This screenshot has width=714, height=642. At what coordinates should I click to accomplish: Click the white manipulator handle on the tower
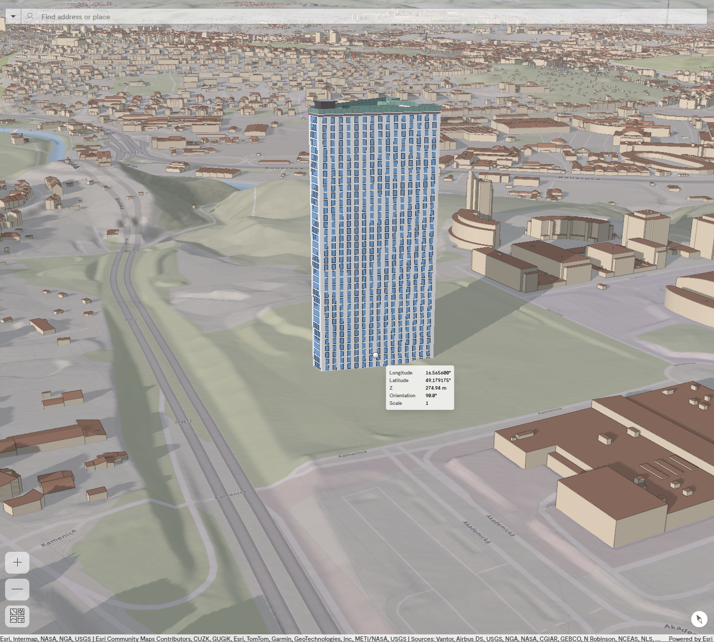click(376, 356)
